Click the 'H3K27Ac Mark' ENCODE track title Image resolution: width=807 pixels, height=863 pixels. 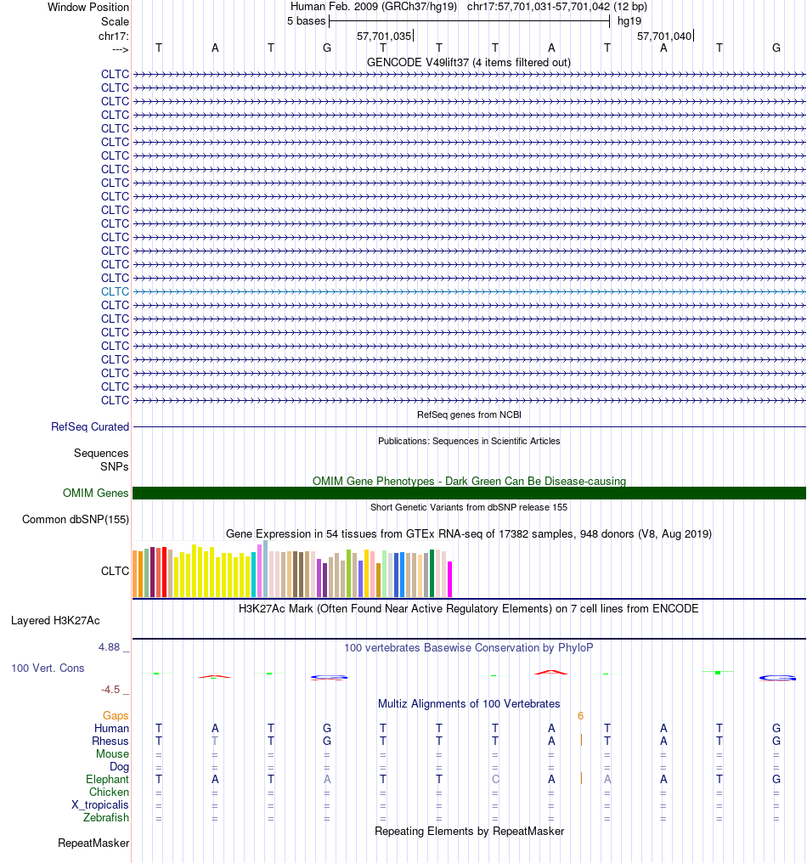click(468, 609)
